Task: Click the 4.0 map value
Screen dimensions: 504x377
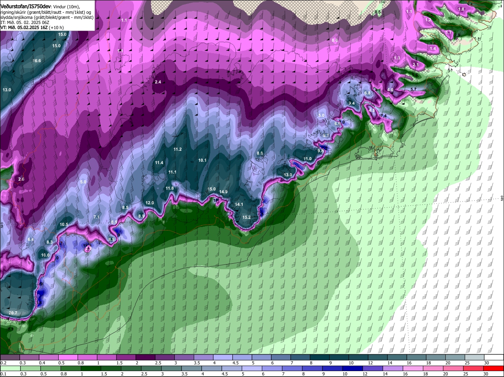Action: 390,90
